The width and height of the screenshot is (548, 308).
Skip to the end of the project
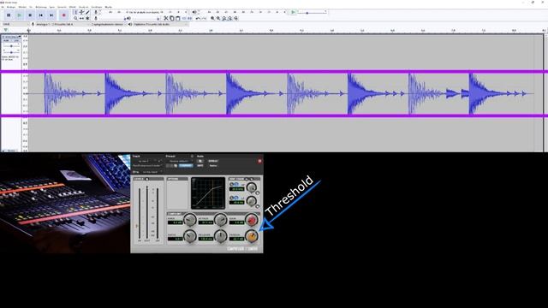(51, 15)
